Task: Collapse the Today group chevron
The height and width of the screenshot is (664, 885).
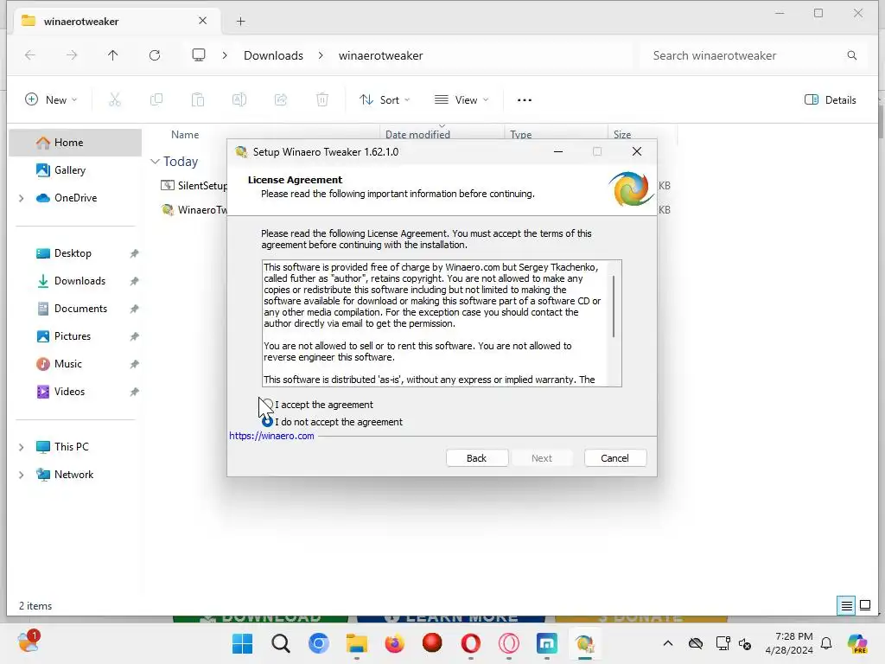Action: pos(155,162)
